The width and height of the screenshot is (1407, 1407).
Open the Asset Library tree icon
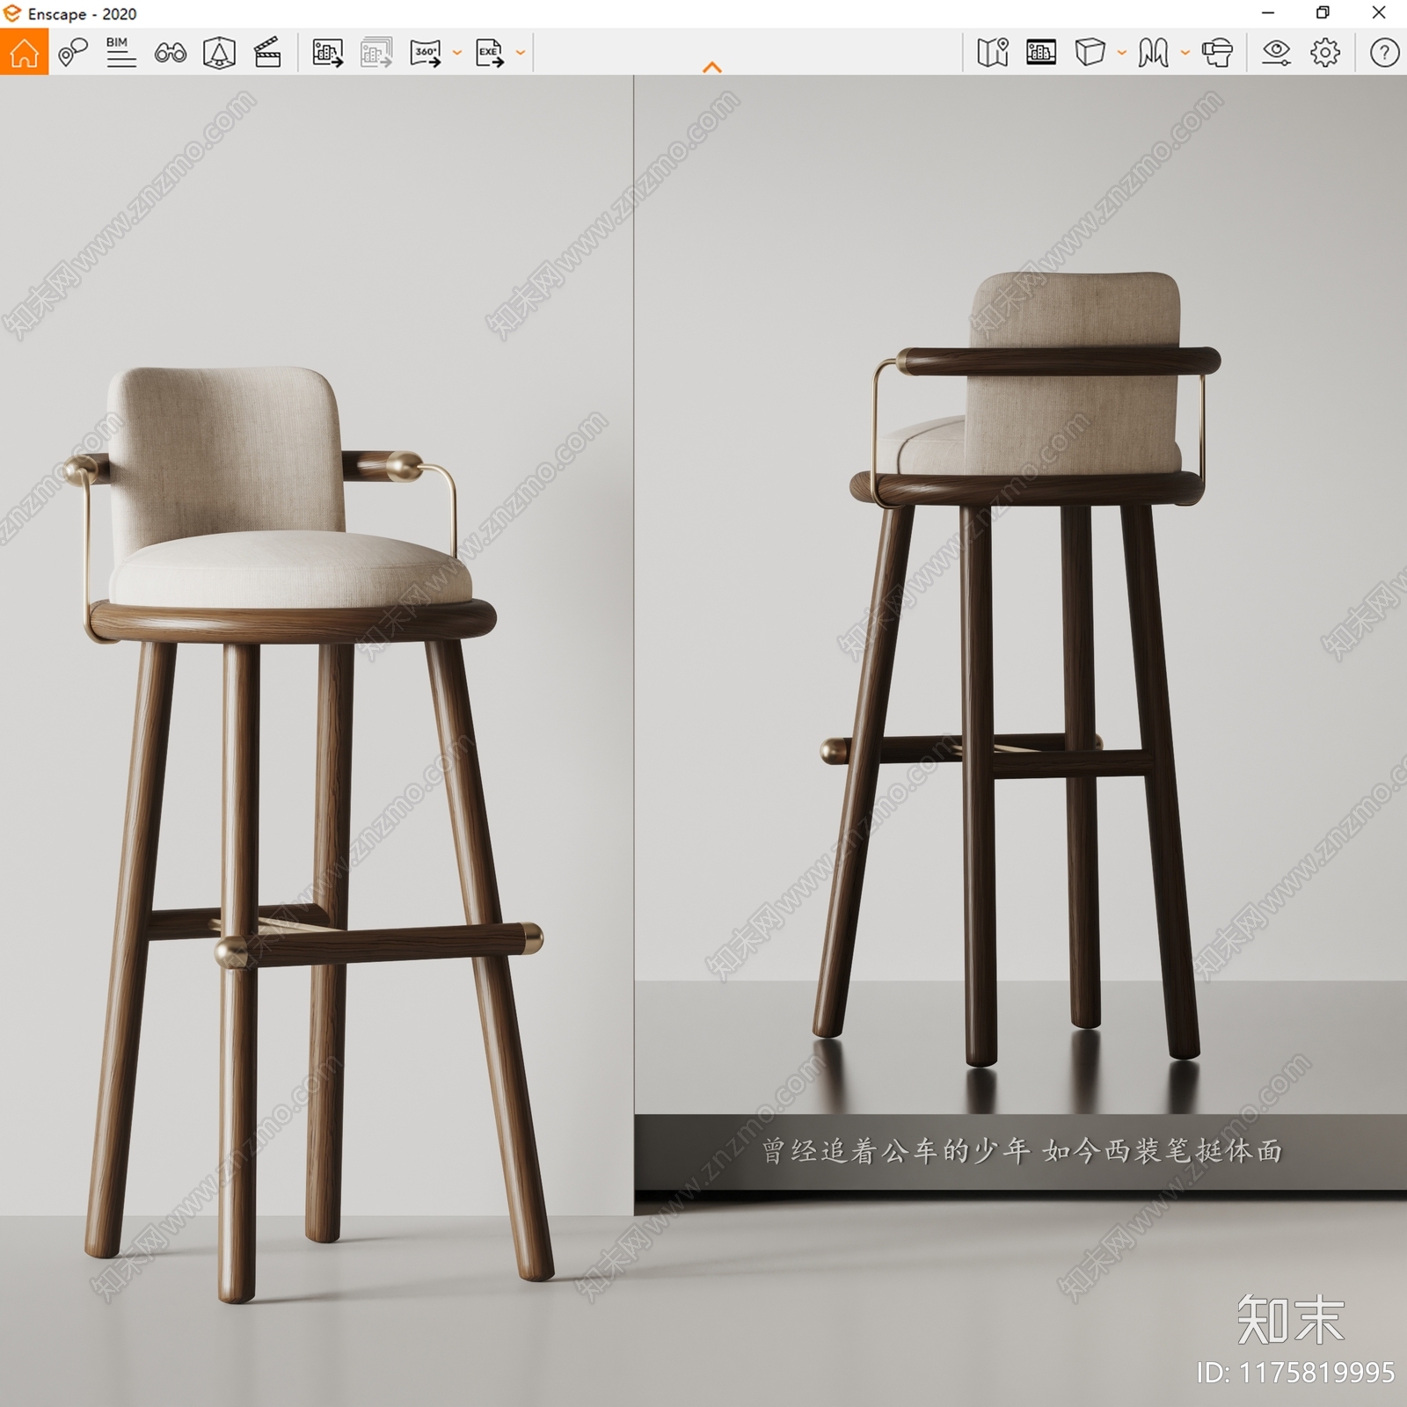coord(219,53)
